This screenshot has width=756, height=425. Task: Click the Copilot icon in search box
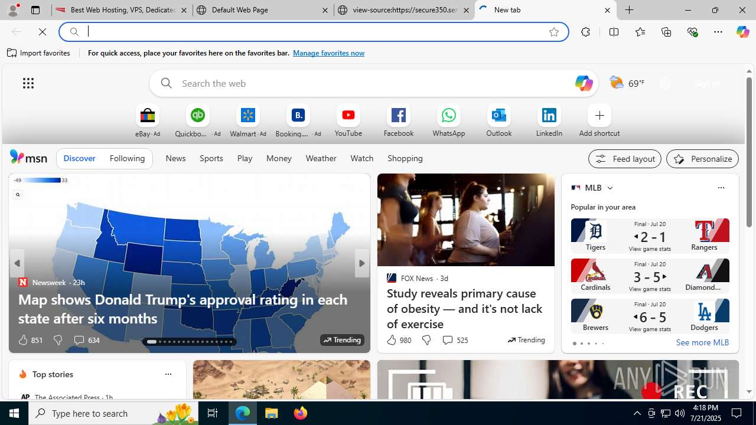pos(583,83)
